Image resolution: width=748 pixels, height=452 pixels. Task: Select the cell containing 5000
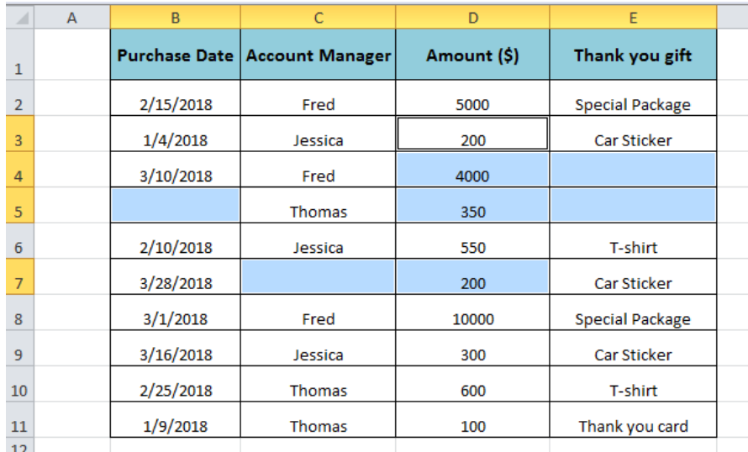tap(472, 97)
